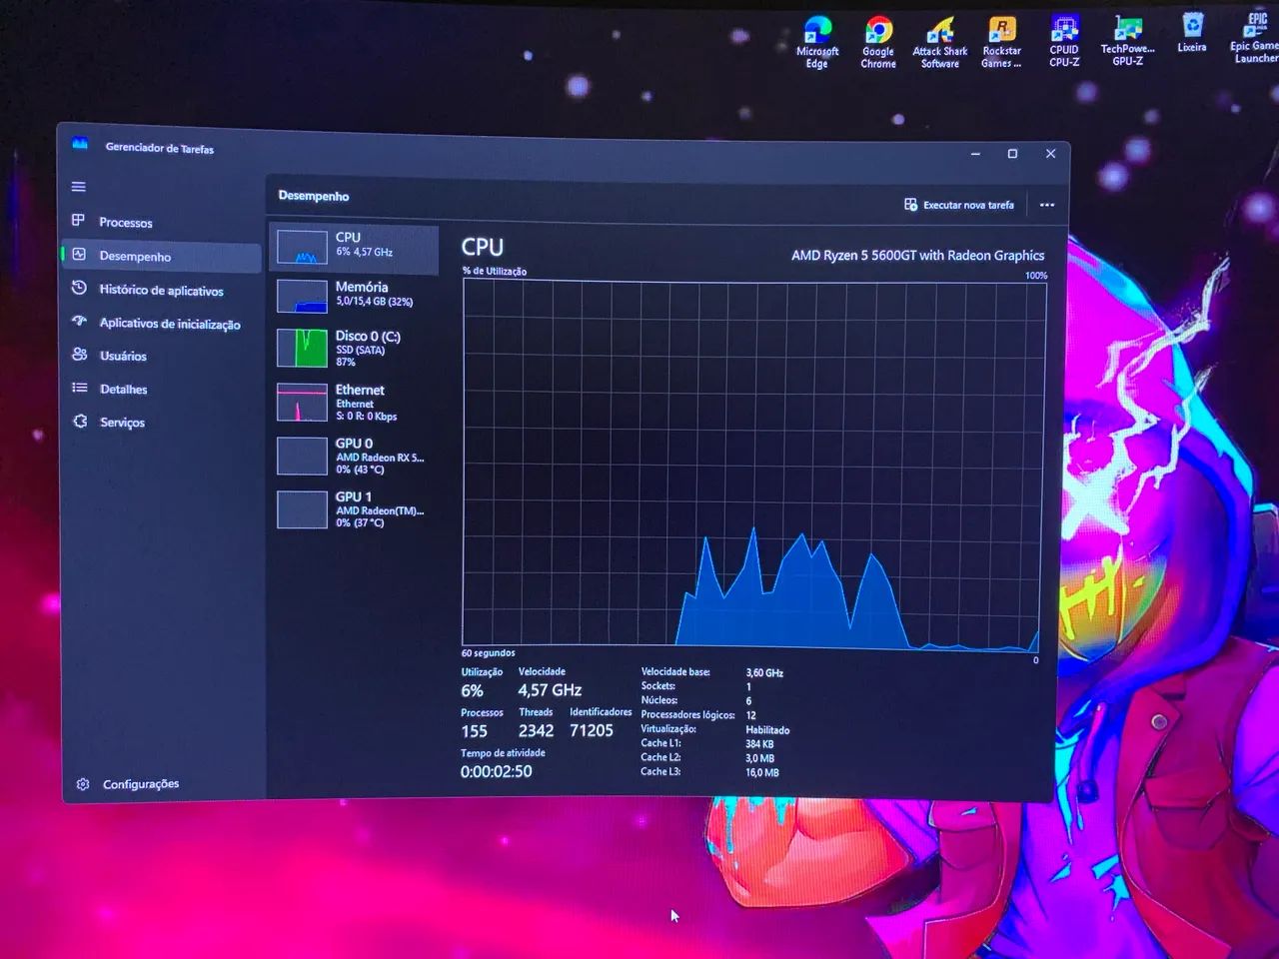Click the Detalhes list icon
The width and height of the screenshot is (1279, 959).
click(80, 388)
